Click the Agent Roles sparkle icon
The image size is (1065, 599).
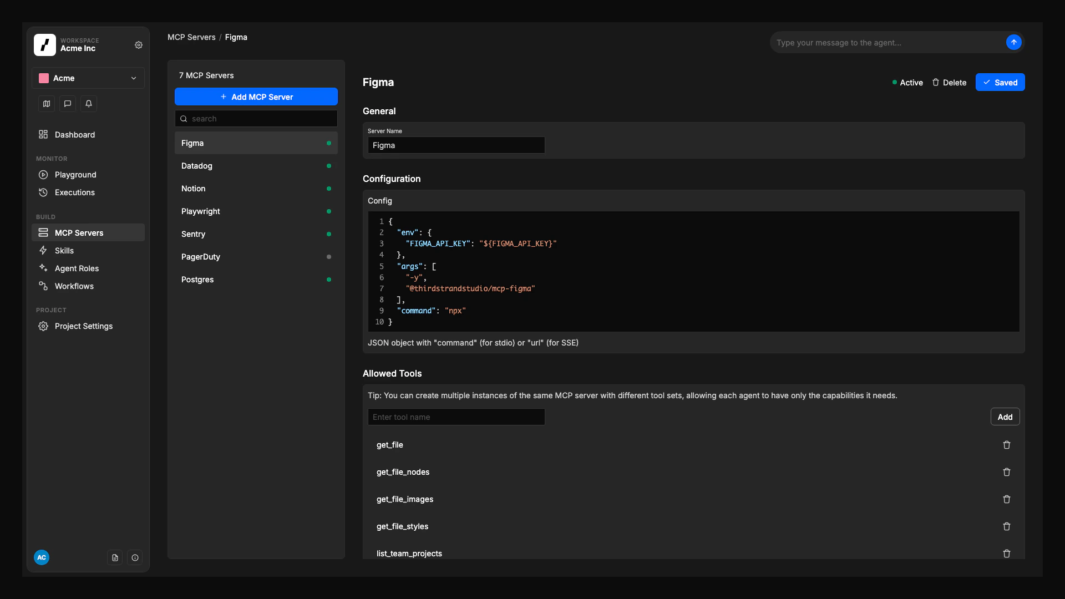[x=43, y=268]
